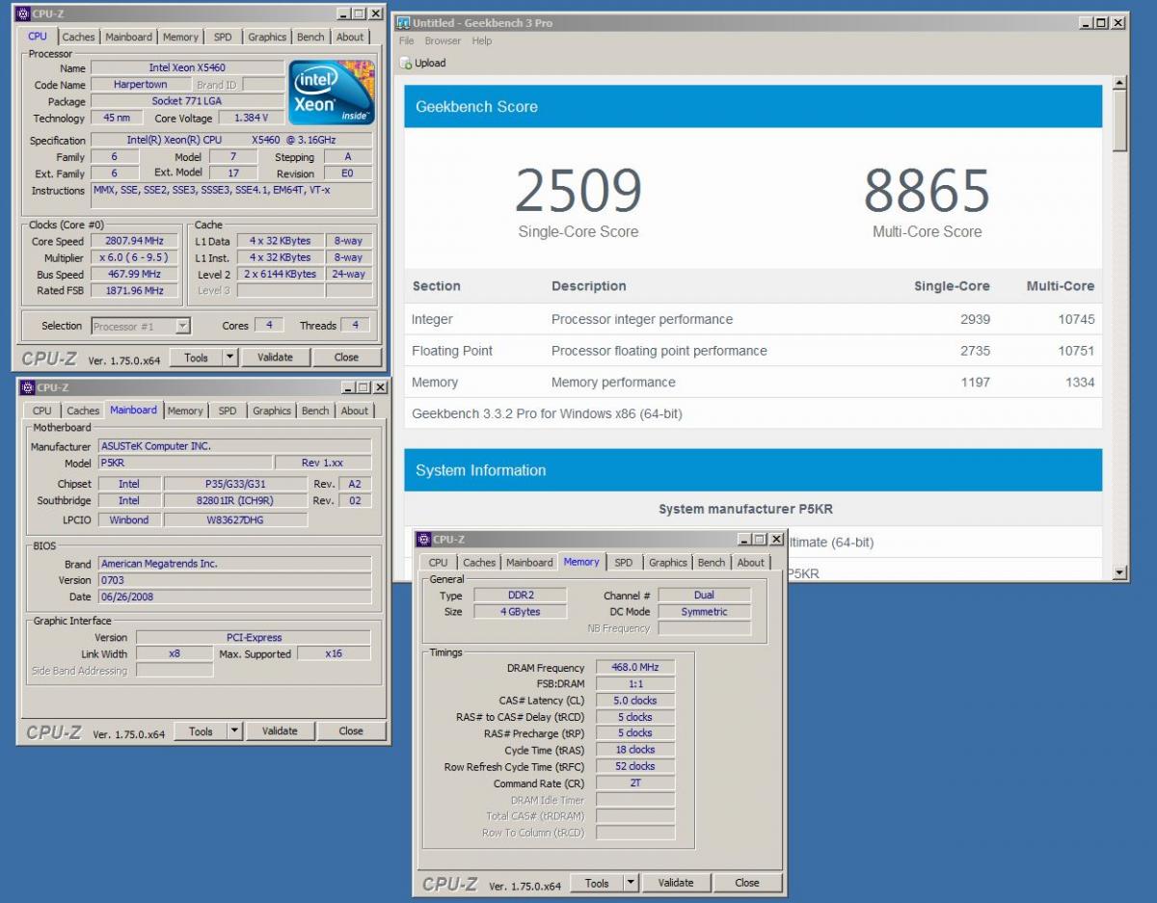Click the Core Voltage value 1.384 V
This screenshot has height=903, width=1157.
251,119
